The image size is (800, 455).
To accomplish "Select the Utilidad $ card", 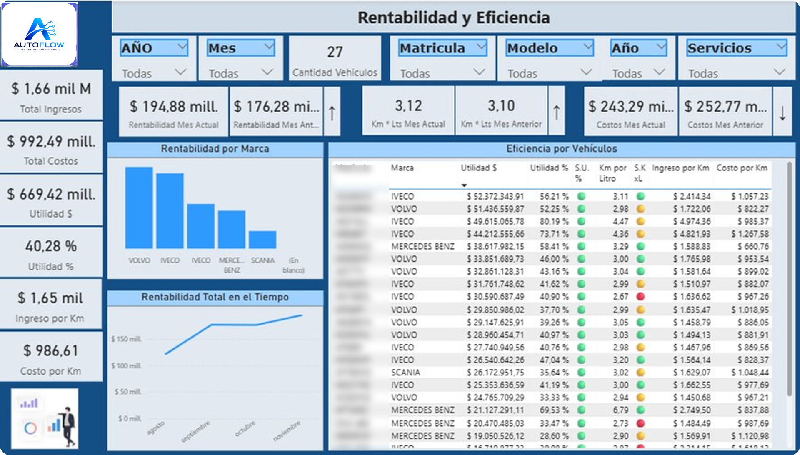I will point(51,201).
